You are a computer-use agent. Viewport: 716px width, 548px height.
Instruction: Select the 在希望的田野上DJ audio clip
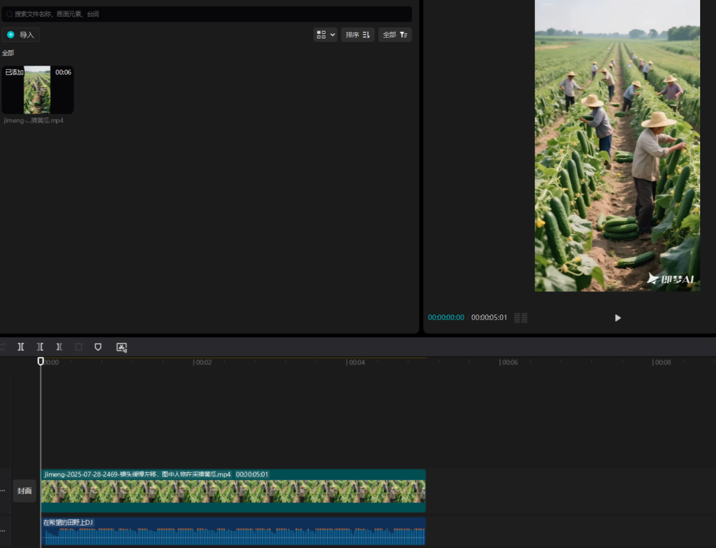pyautogui.click(x=232, y=532)
